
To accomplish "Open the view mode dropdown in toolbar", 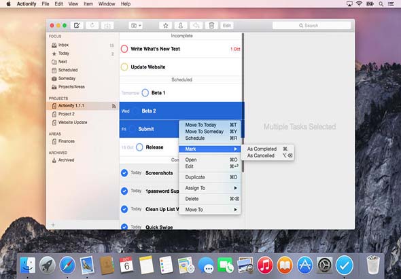I will (x=136, y=26).
